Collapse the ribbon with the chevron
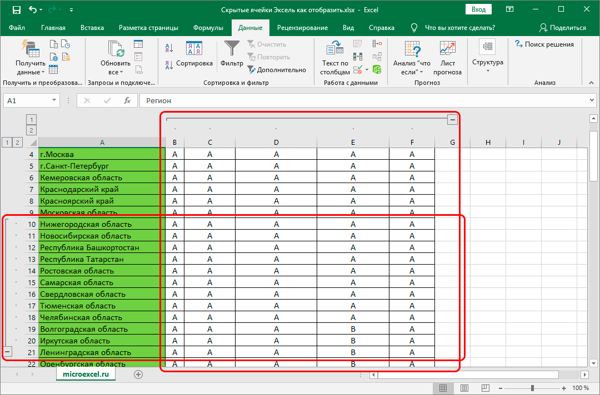Viewport: 600px width, 395px height. [x=591, y=83]
